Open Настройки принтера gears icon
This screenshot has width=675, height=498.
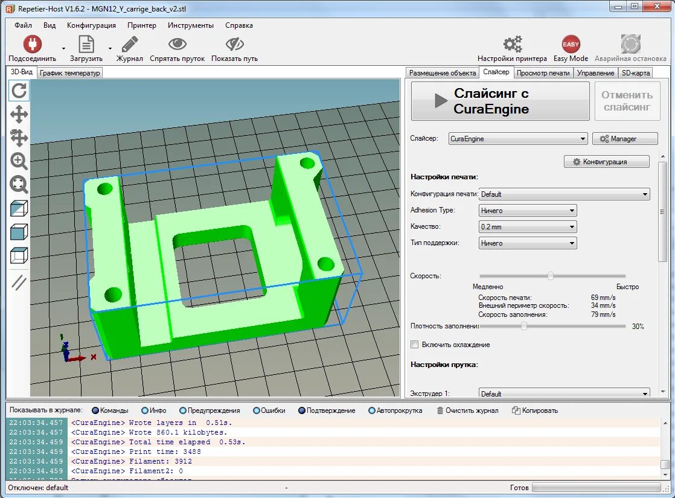(x=512, y=44)
